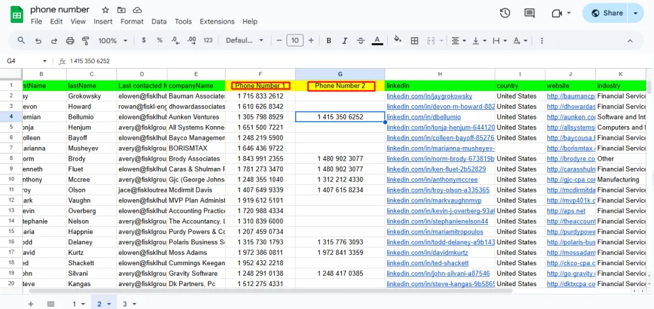Format as percent

160,41
